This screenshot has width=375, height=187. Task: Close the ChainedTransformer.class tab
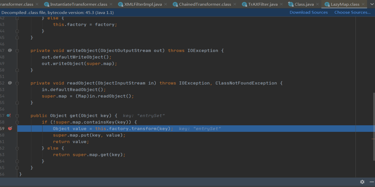click(x=235, y=4)
